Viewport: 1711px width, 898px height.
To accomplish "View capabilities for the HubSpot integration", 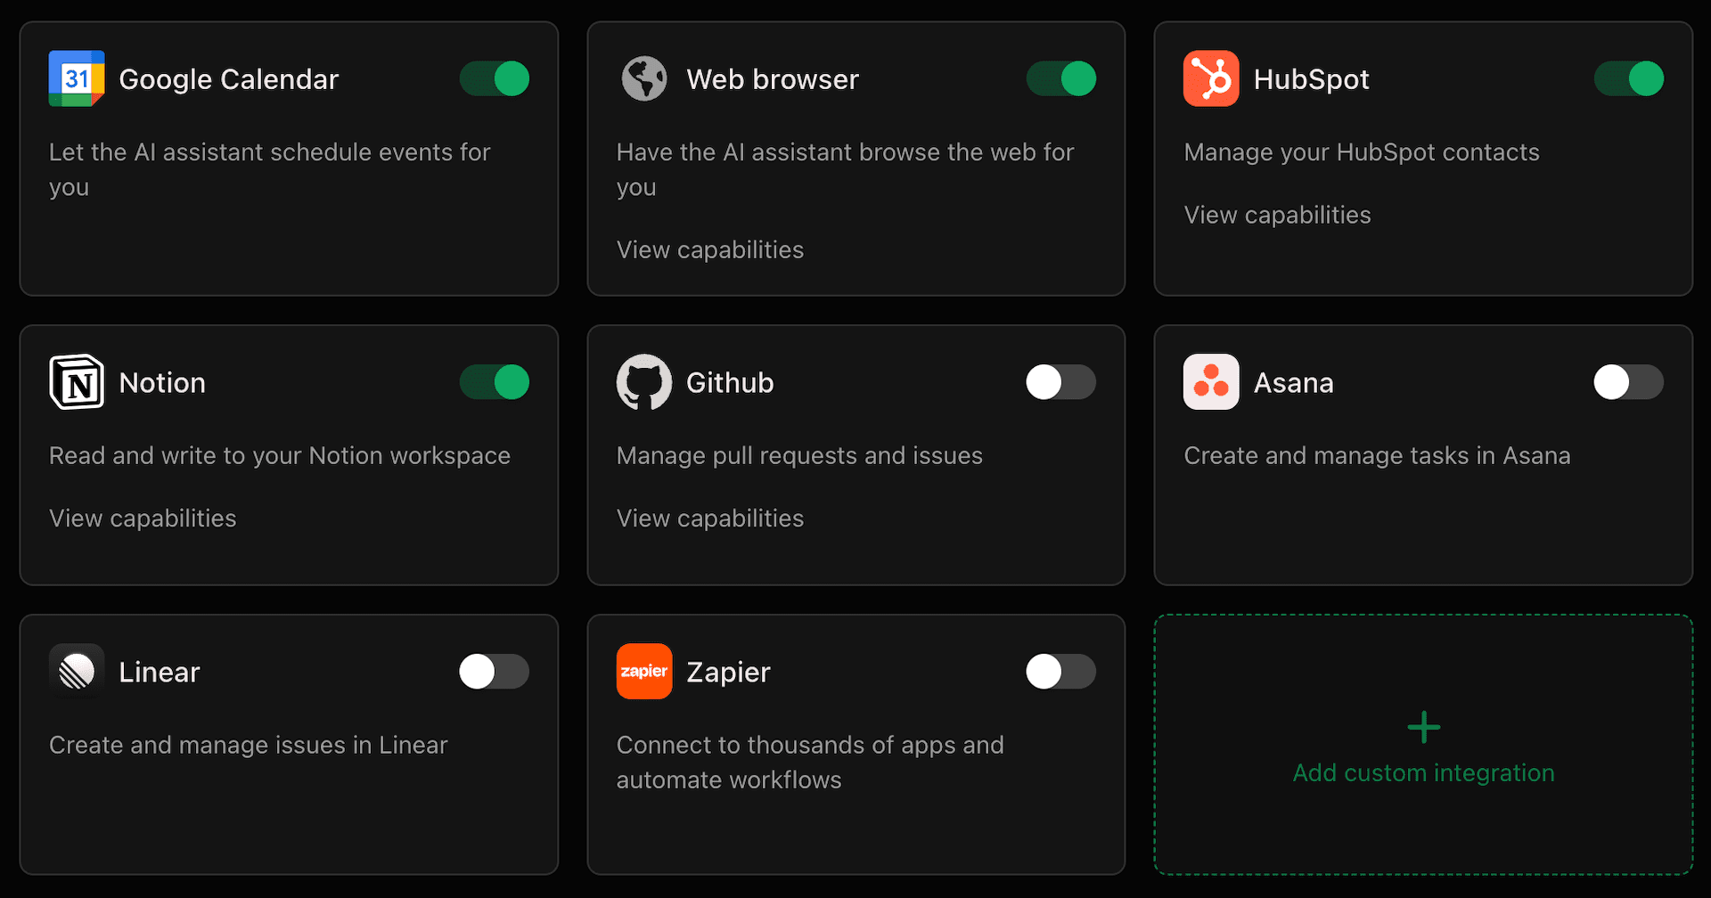I will point(1277,216).
